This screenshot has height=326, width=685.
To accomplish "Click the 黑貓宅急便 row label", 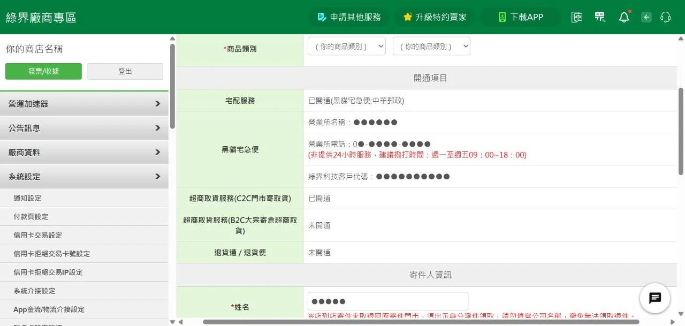I will pos(240,149).
